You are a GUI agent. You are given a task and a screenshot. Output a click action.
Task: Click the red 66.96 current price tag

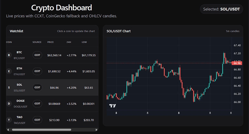pos(237,63)
